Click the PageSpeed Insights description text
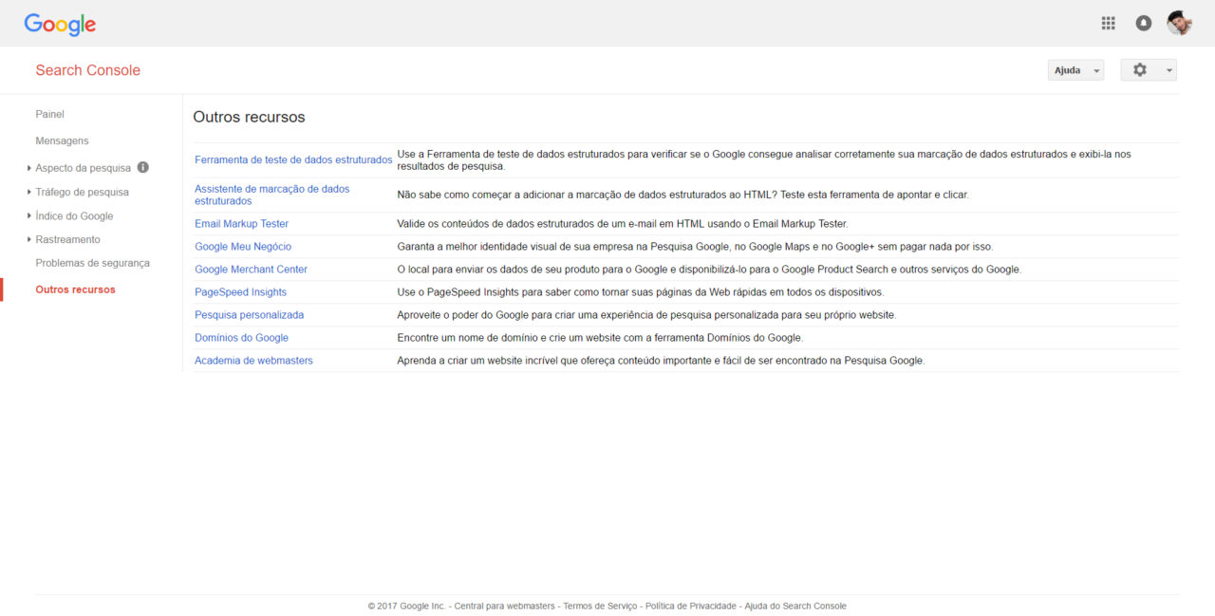This screenshot has width=1215, height=616. (641, 292)
